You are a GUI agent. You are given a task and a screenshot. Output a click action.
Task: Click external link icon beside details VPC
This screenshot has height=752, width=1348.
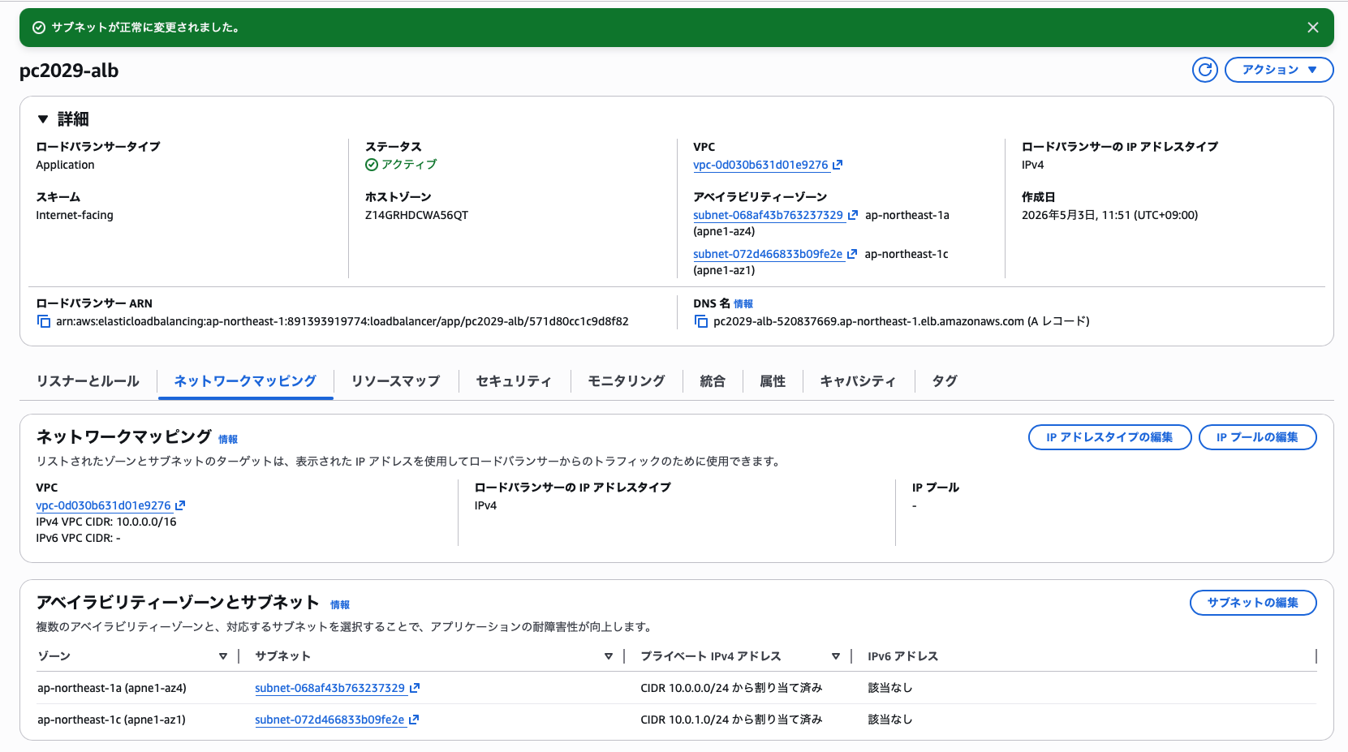(838, 165)
